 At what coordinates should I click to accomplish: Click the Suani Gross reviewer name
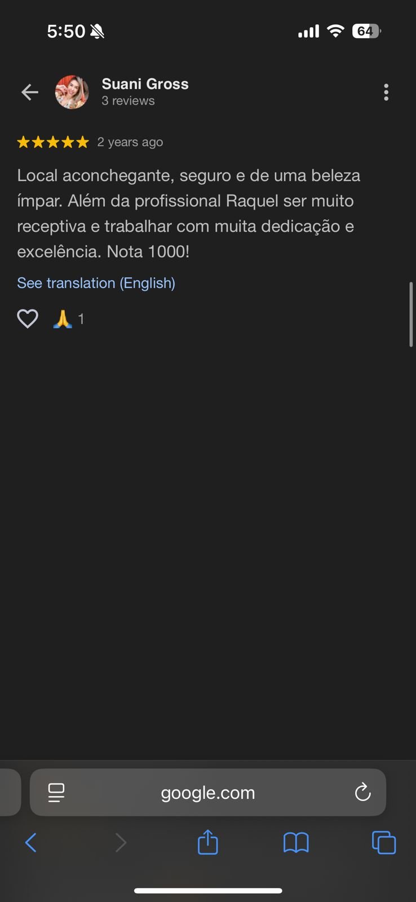point(145,84)
